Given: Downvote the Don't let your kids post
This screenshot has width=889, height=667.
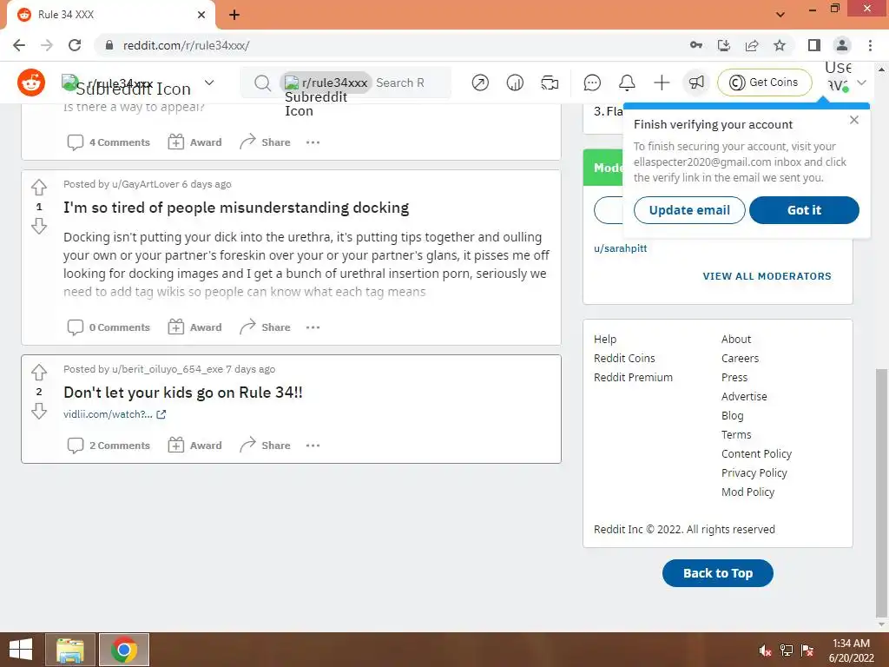Looking at the screenshot, I should pos(39,411).
